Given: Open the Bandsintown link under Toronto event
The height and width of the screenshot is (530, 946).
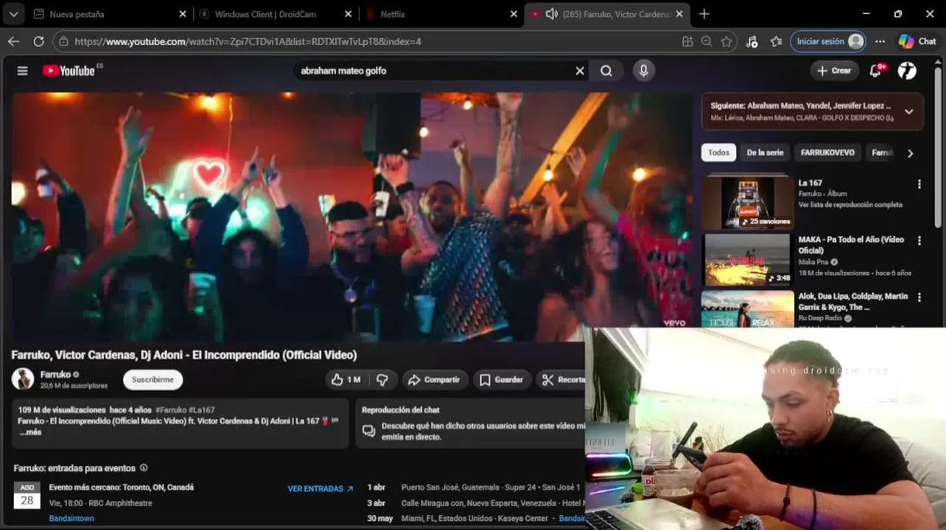Looking at the screenshot, I should pyautogui.click(x=71, y=519).
